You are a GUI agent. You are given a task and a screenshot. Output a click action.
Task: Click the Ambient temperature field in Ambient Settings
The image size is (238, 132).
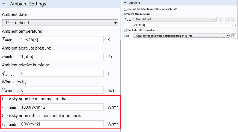[62, 40]
